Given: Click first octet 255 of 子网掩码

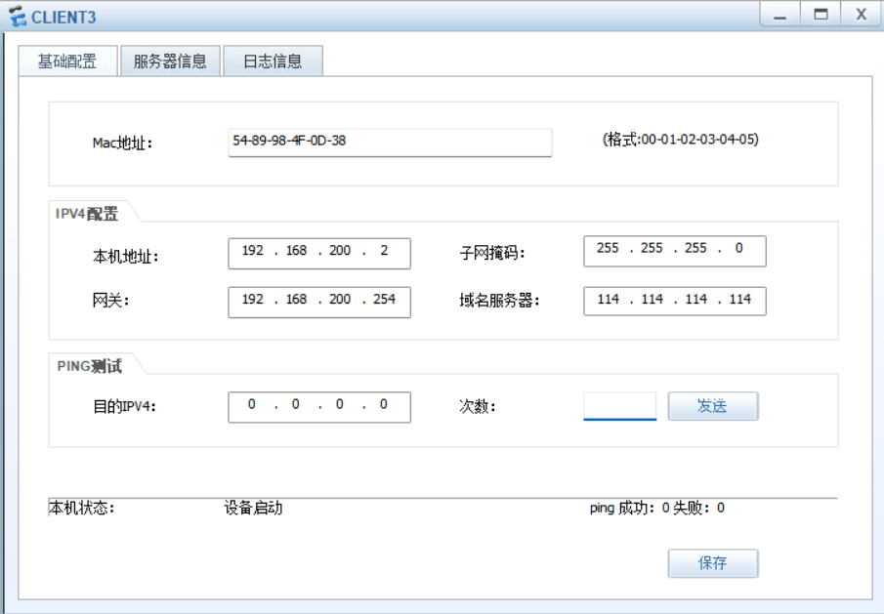Looking at the screenshot, I should pyautogui.click(x=608, y=248).
